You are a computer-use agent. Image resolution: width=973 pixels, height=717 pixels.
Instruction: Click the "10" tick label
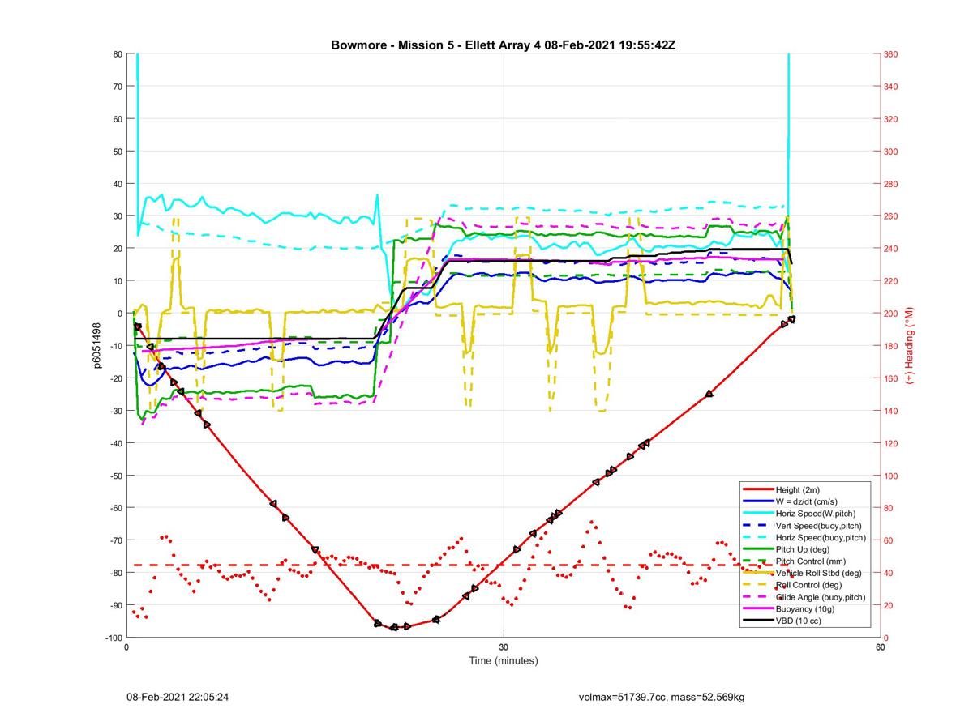pyautogui.click(x=117, y=281)
